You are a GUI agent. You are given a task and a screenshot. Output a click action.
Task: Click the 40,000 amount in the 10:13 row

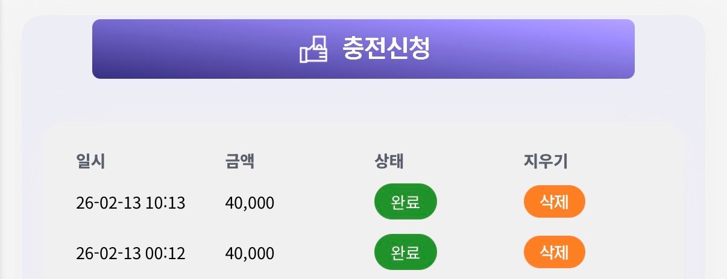[250, 203]
